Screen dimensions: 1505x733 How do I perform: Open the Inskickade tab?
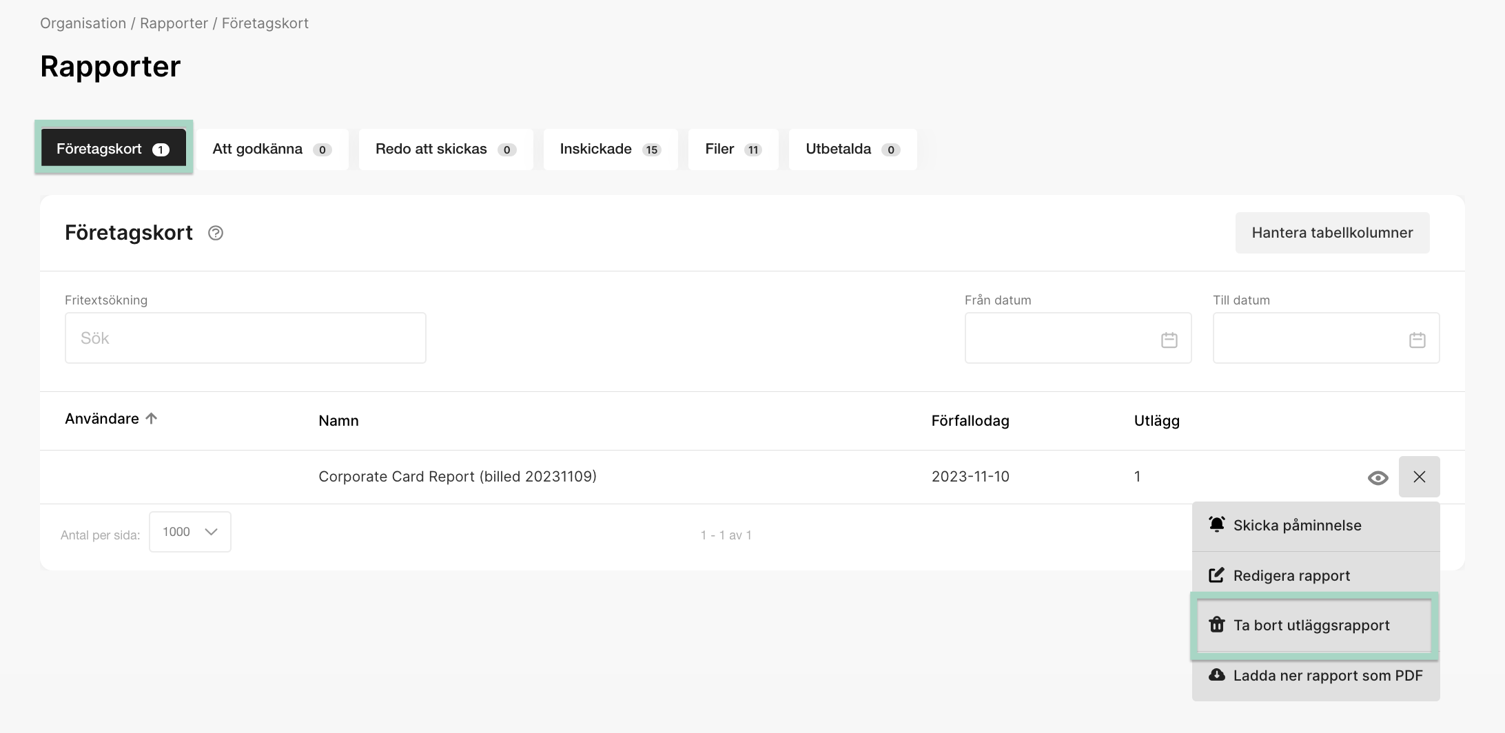(611, 149)
